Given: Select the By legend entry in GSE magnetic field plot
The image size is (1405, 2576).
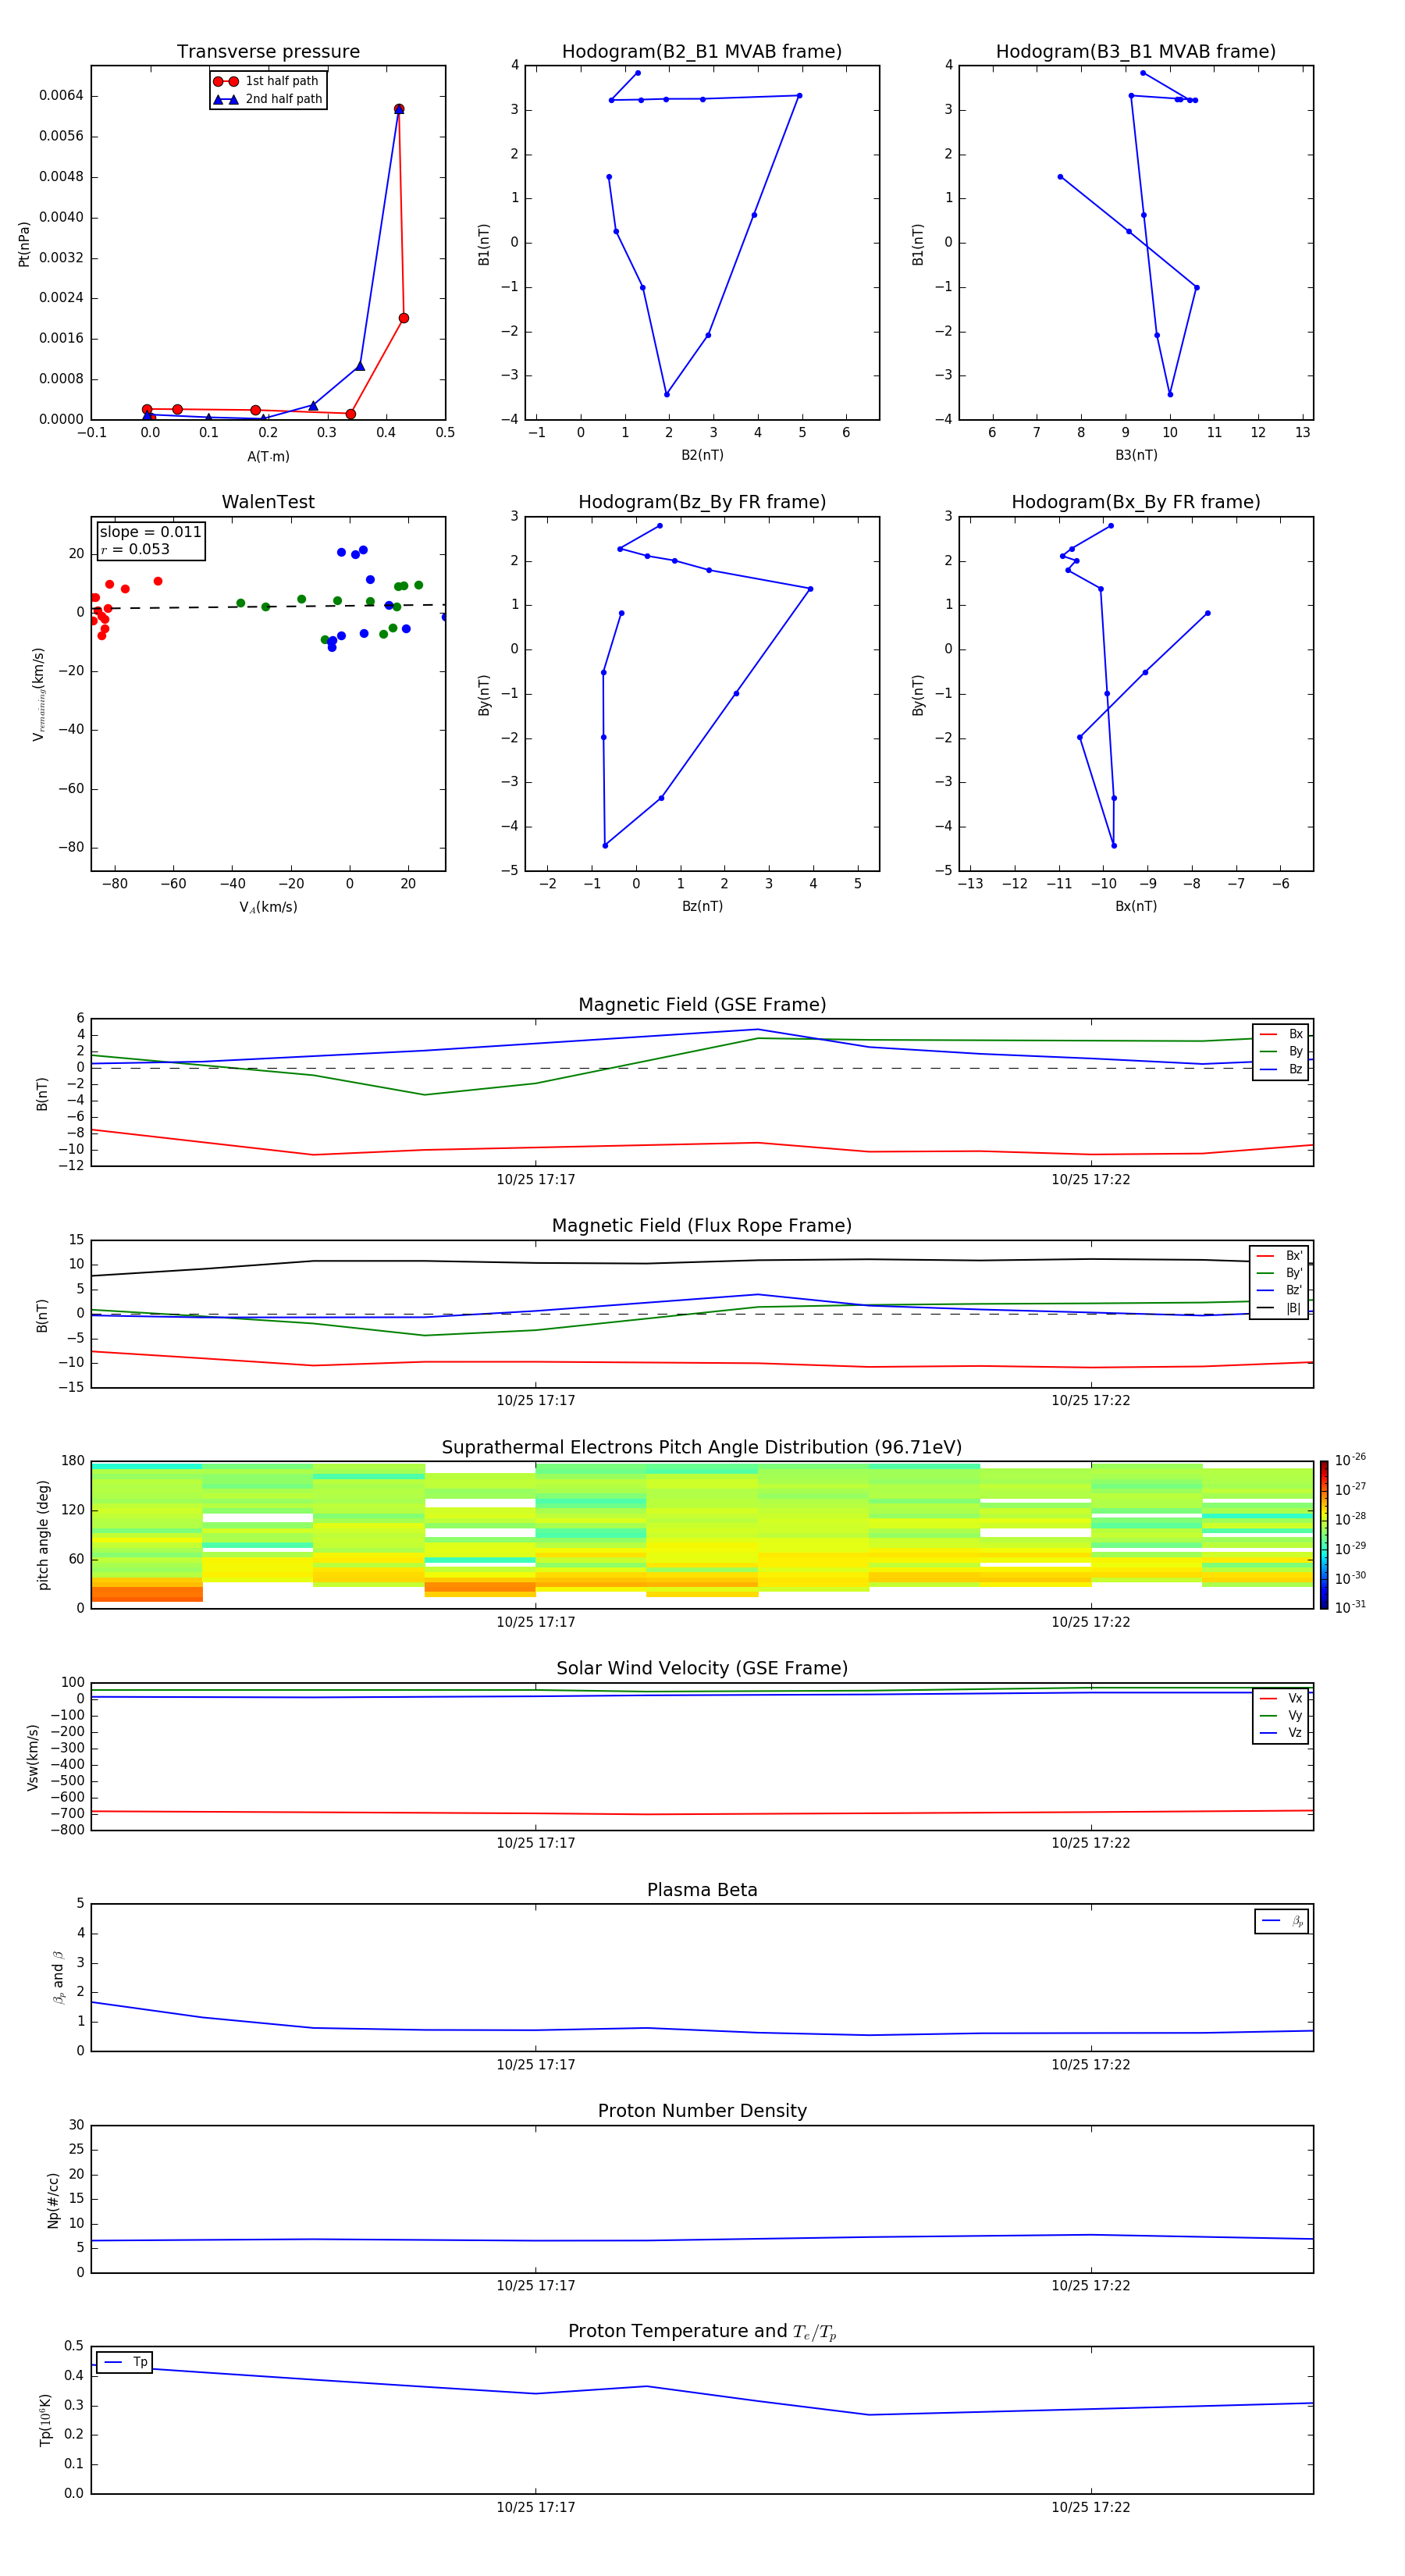Looking at the screenshot, I should (x=1281, y=1051).
